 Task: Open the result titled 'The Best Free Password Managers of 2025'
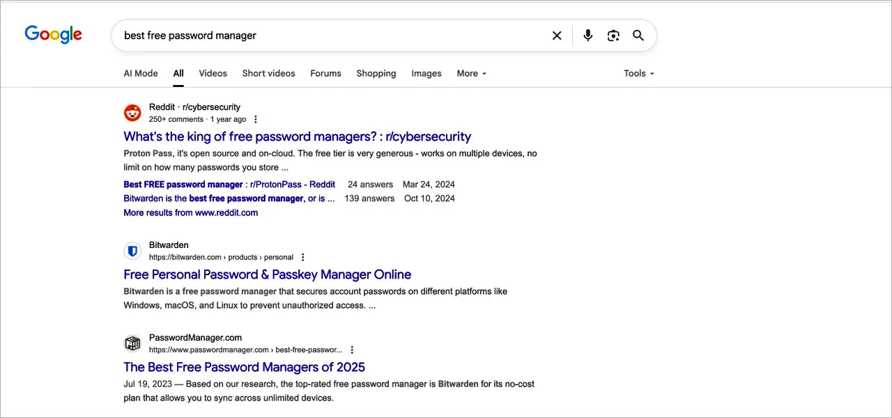(x=244, y=367)
